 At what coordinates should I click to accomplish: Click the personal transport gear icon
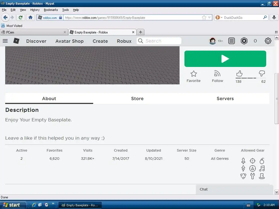262,176
